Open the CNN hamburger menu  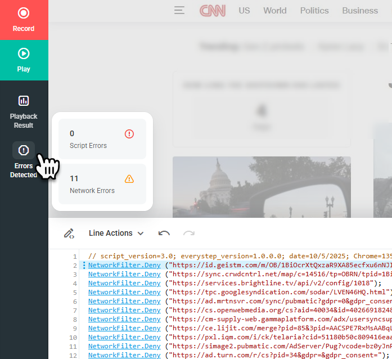pyautogui.click(x=179, y=10)
